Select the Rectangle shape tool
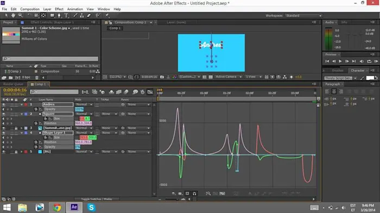This screenshot has width=380, height=213. point(52,16)
